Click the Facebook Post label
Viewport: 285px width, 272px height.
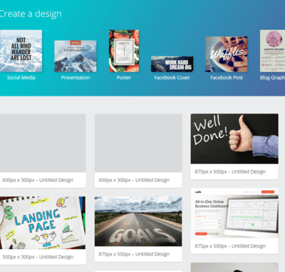227,78
